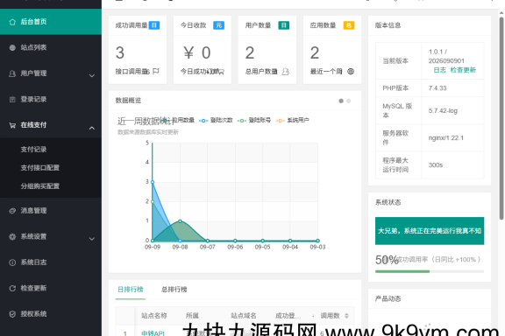
Task: Click the user icon beside 总用户数量
Action: pyautogui.click(x=285, y=72)
